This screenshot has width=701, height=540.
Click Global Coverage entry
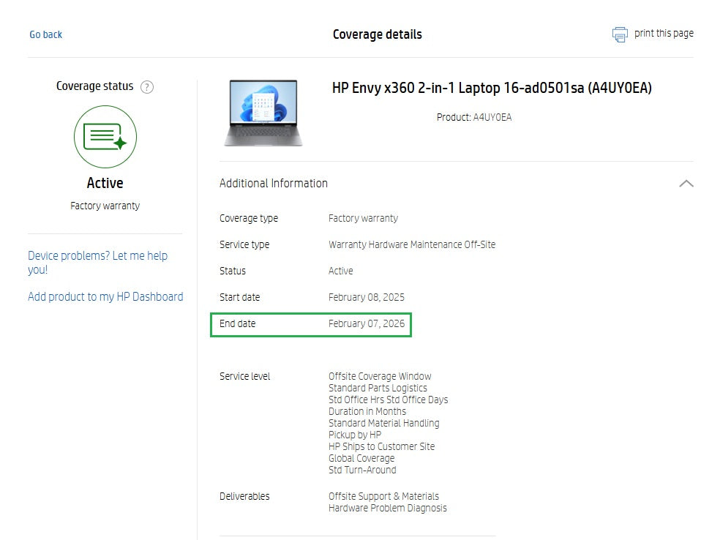pos(361,458)
